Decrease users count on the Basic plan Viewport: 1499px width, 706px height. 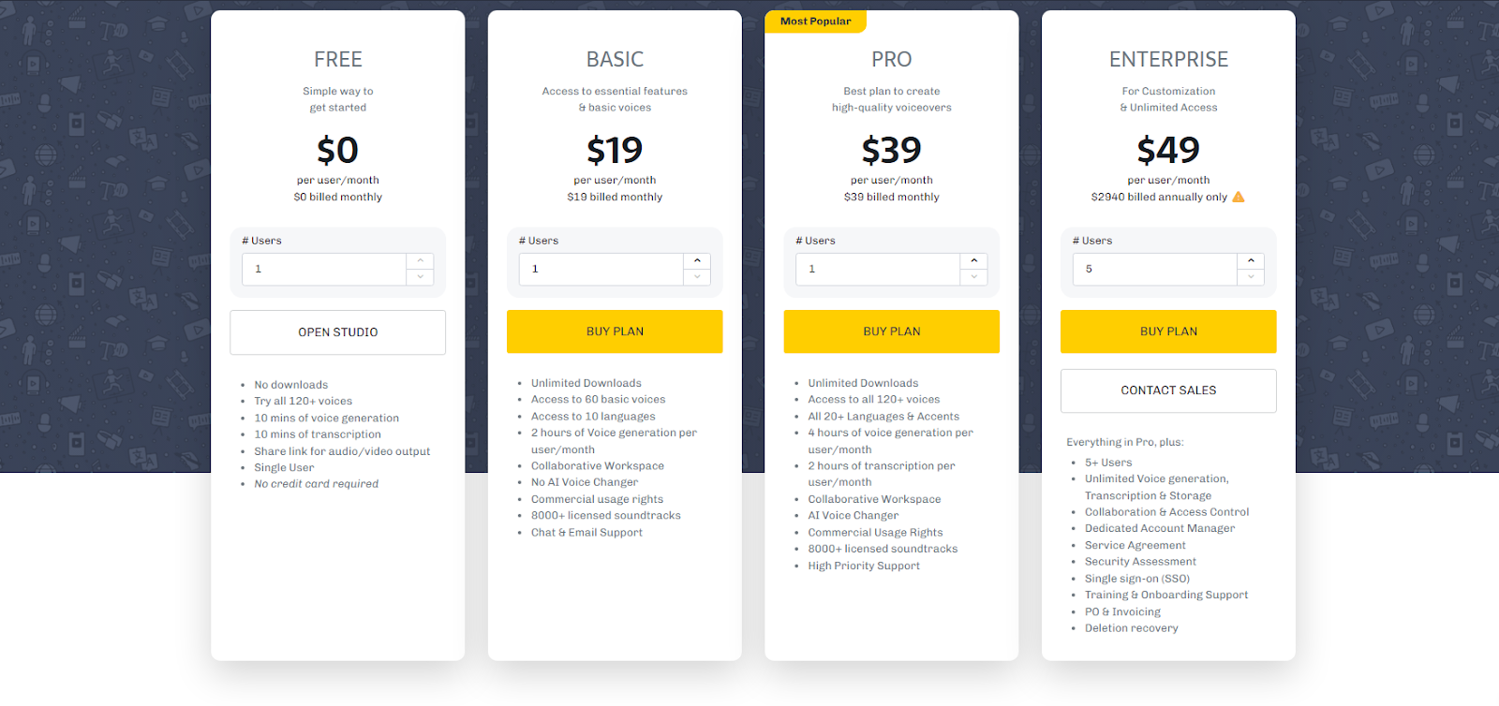coord(697,277)
